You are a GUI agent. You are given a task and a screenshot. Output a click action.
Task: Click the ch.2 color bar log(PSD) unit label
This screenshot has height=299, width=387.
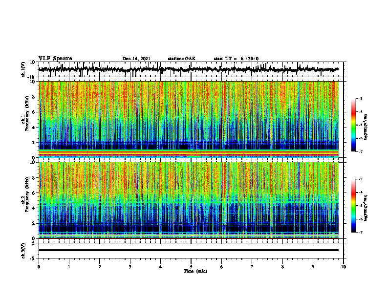click(366, 208)
